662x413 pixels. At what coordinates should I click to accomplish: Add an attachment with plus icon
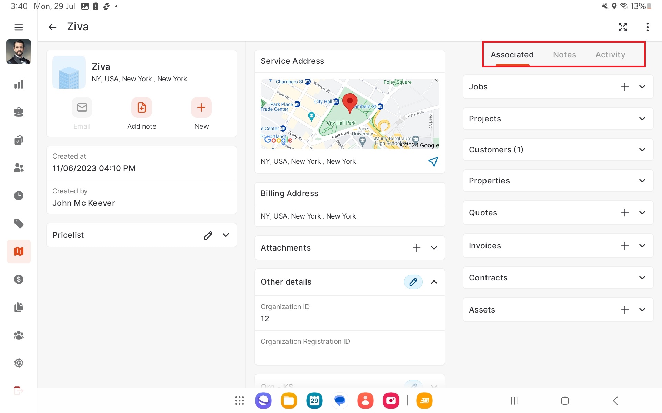(x=417, y=248)
